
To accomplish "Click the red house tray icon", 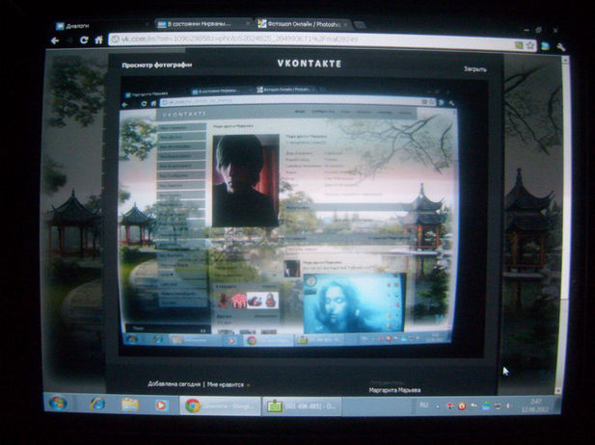I will (449, 406).
